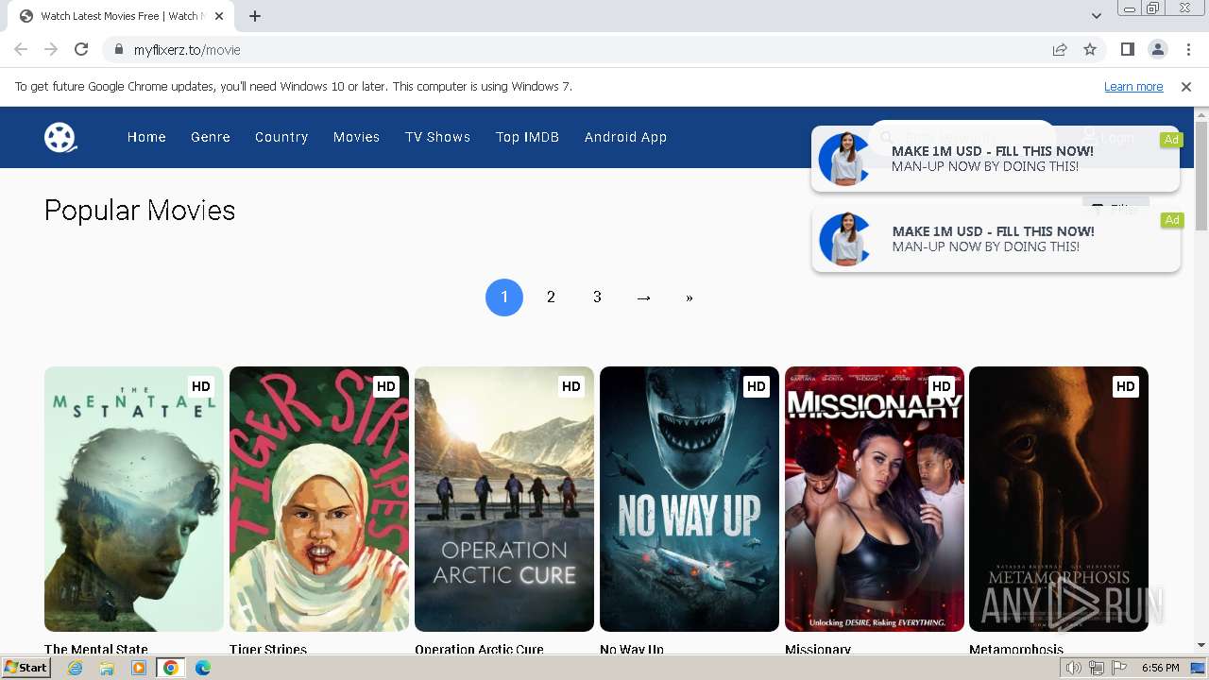Go to Home in site navigation
The image size is (1209, 680).
coord(146,137)
